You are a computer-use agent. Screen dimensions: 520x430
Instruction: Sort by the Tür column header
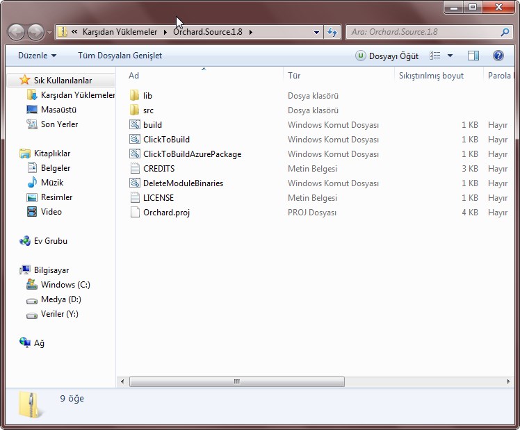tap(294, 76)
